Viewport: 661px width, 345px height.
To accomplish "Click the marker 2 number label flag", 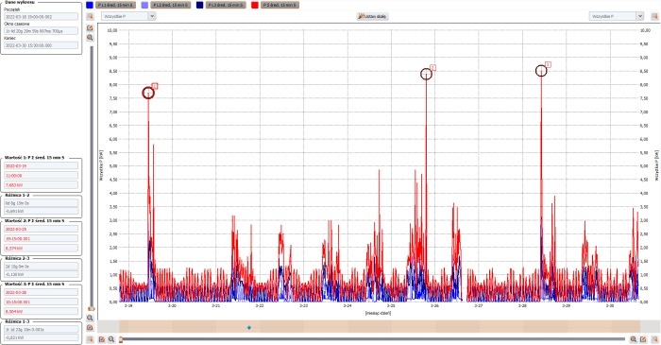I will (432, 67).
